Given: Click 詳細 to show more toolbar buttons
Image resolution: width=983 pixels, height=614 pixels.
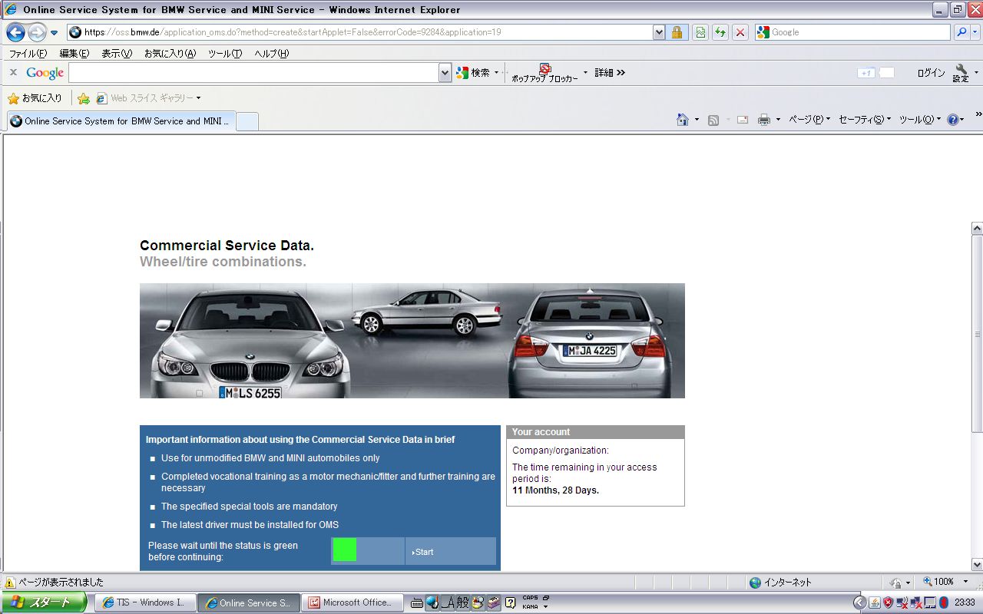Looking at the screenshot, I should (x=610, y=72).
